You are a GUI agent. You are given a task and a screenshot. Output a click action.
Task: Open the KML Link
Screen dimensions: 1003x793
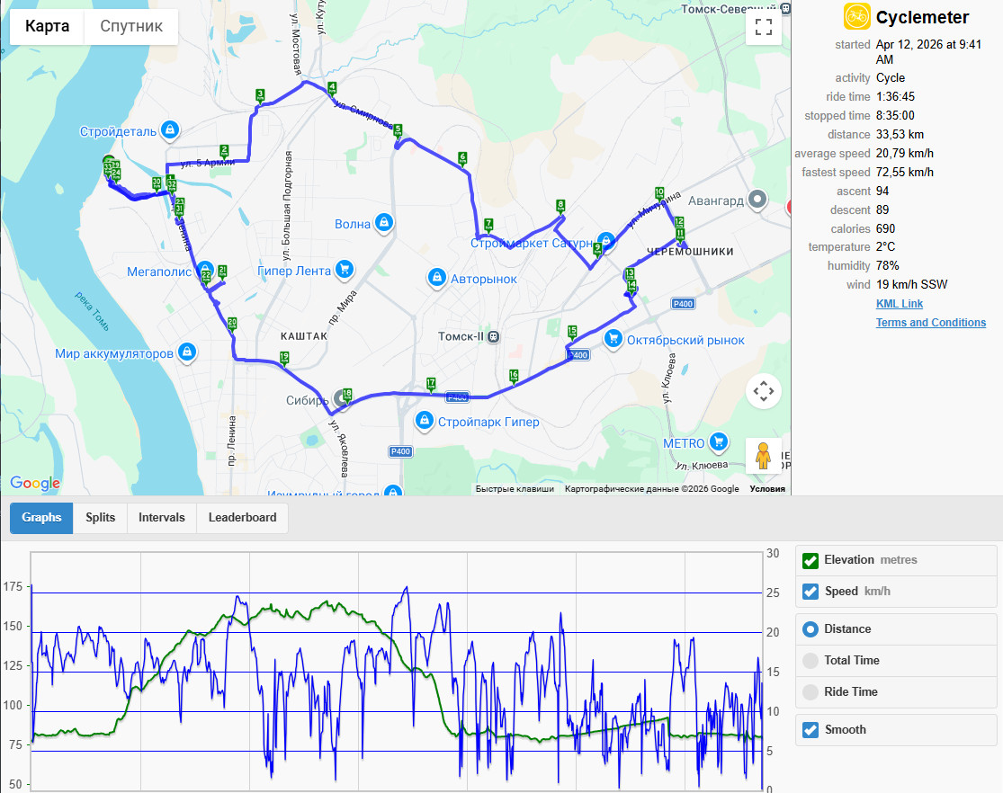pyautogui.click(x=900, y=304)
